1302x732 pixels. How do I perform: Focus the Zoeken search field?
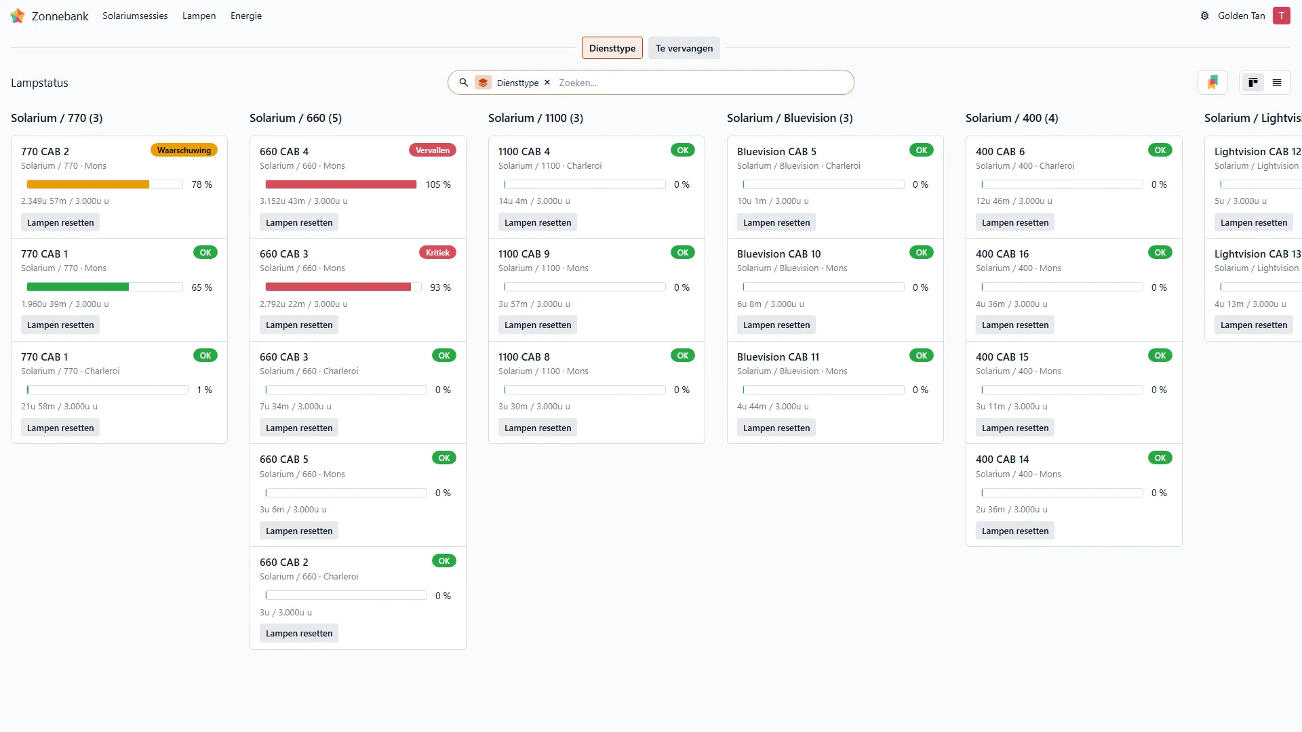[702, 83]
